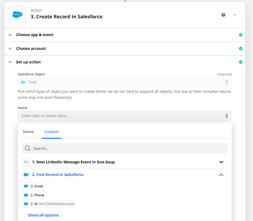Click green checkmark beside Set up action

[241, 62]
